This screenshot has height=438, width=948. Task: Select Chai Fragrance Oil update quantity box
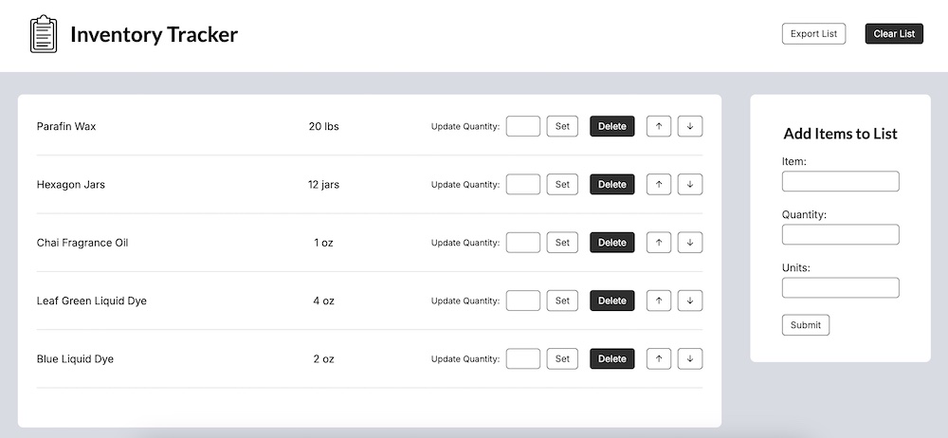523,243
